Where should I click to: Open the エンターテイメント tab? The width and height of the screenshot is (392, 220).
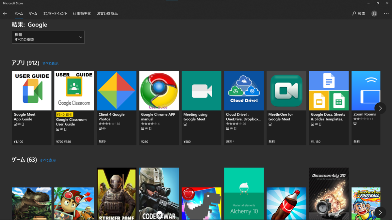tap(55, 14)
